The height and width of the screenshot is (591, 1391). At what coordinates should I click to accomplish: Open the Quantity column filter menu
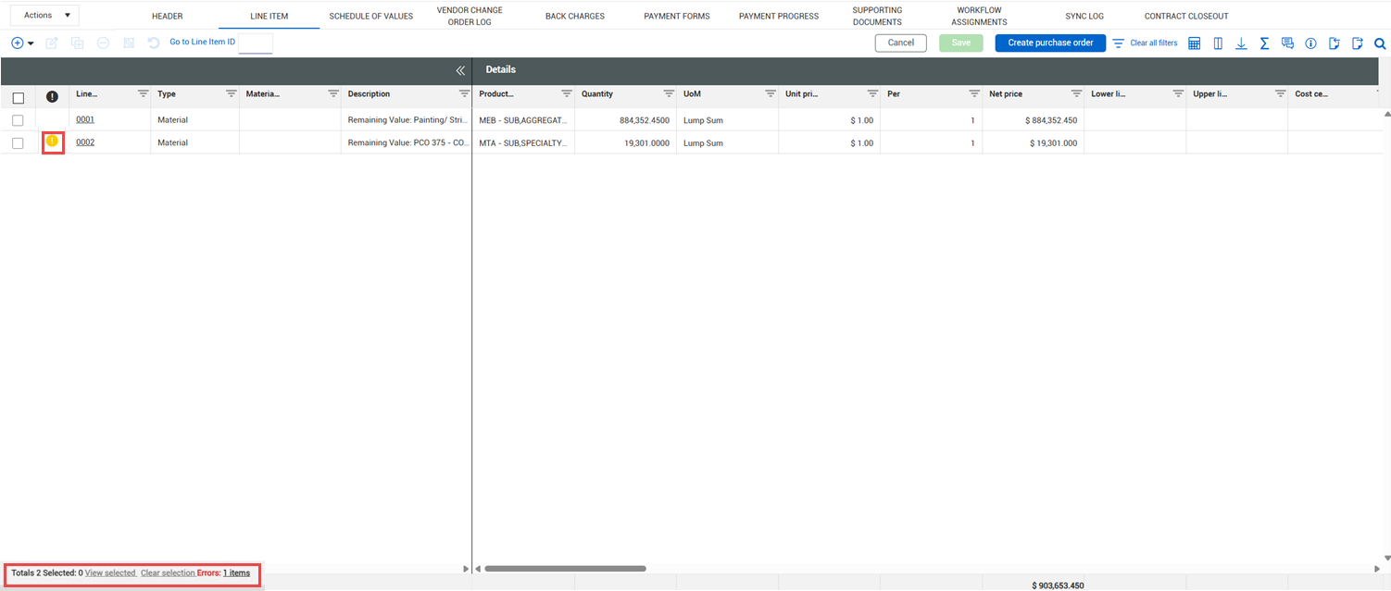(668, 94)
